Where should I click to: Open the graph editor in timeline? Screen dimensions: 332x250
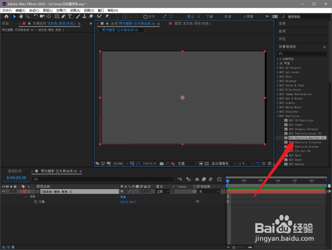tap(219, 179)
